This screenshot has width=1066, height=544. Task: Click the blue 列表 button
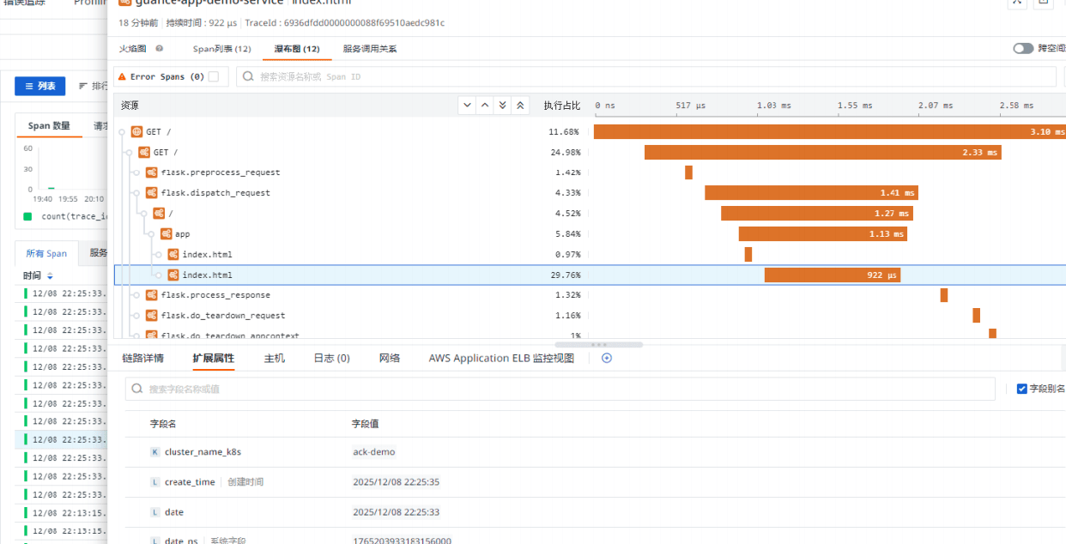point(39,86)
